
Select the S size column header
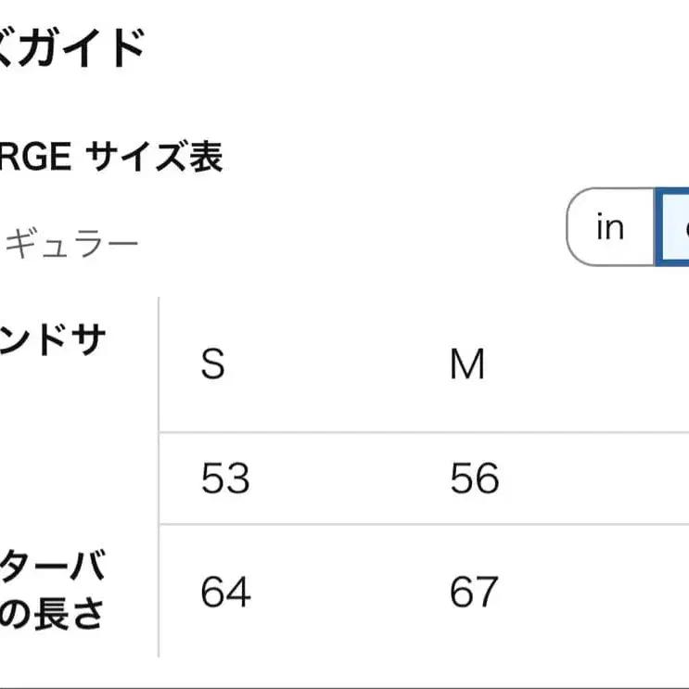click(x=212, y=364)
